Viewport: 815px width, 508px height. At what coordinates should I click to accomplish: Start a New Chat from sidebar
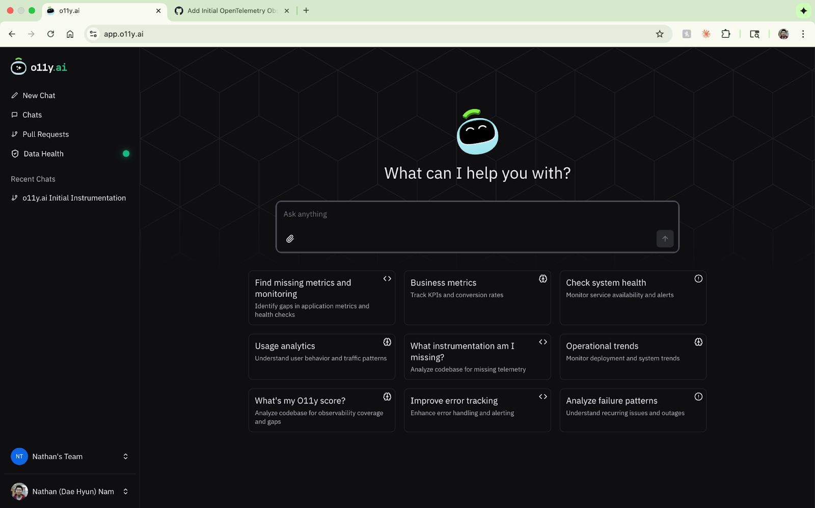pyautogui.click(x=34, y=95)
